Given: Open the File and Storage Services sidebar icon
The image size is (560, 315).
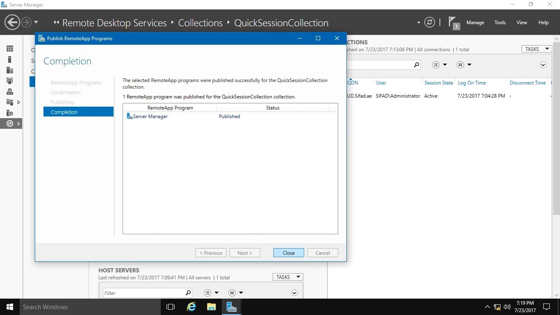Looking at the screenshot, I should tap(10, 102).
